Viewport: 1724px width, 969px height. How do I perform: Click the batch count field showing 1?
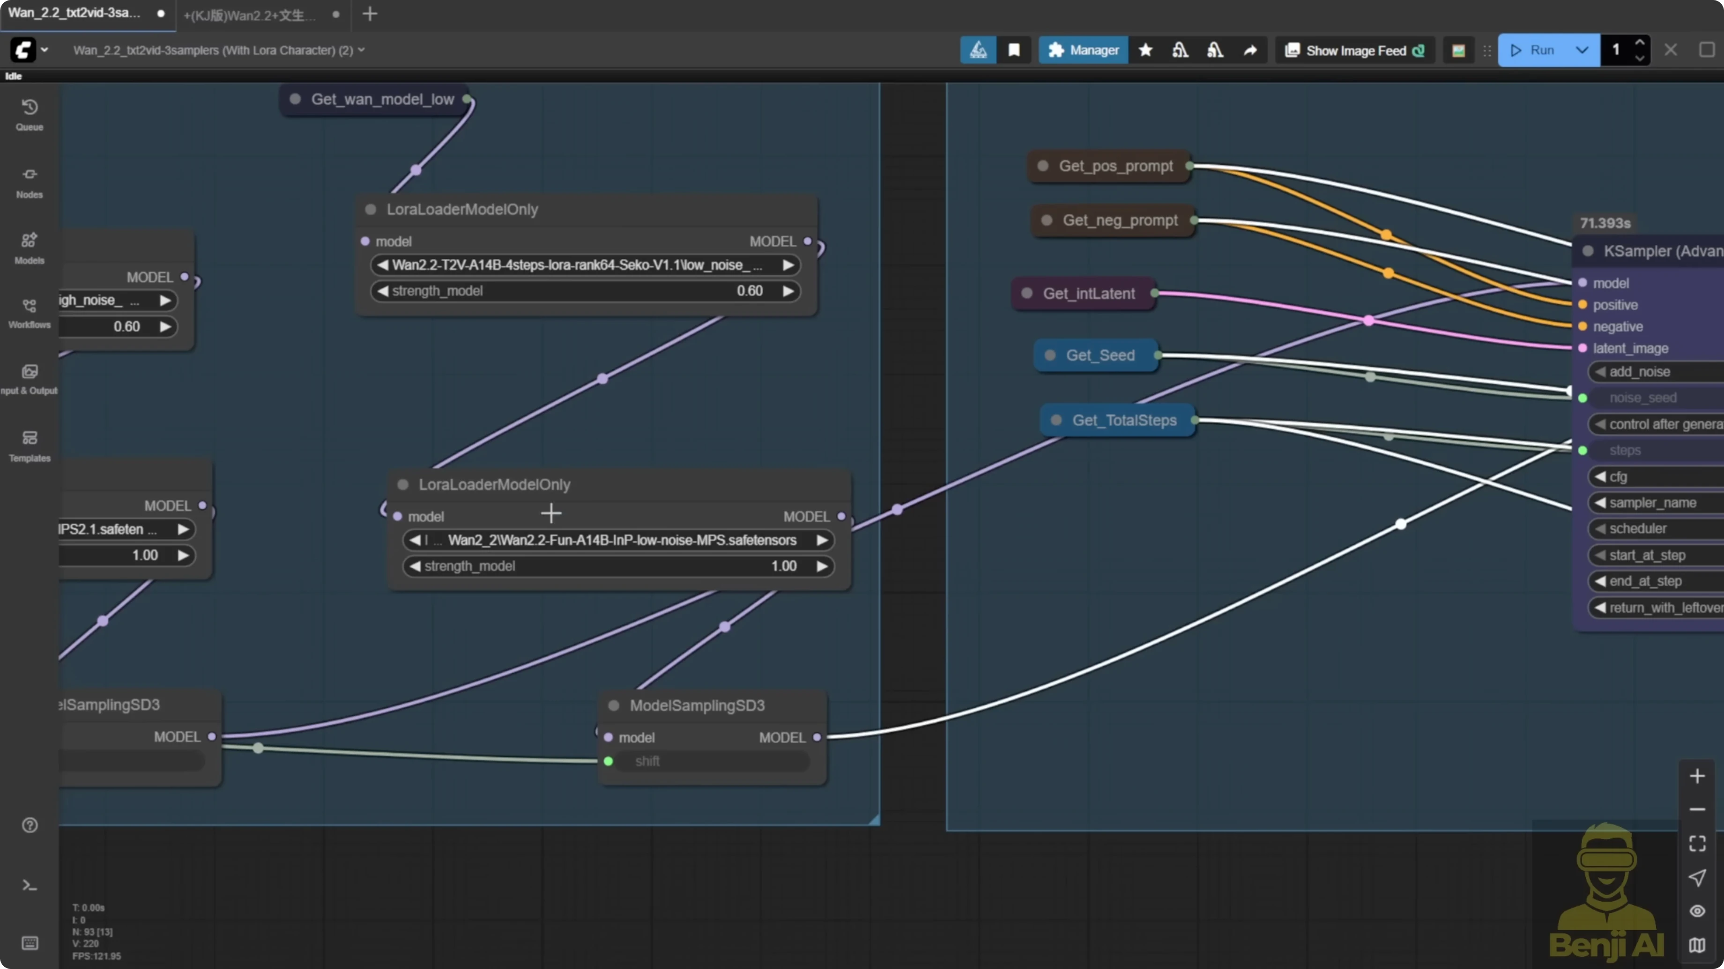(1615, 50)
